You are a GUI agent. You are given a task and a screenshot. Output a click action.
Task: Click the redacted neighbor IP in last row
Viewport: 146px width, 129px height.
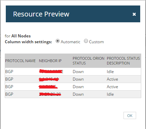[50, 94]
